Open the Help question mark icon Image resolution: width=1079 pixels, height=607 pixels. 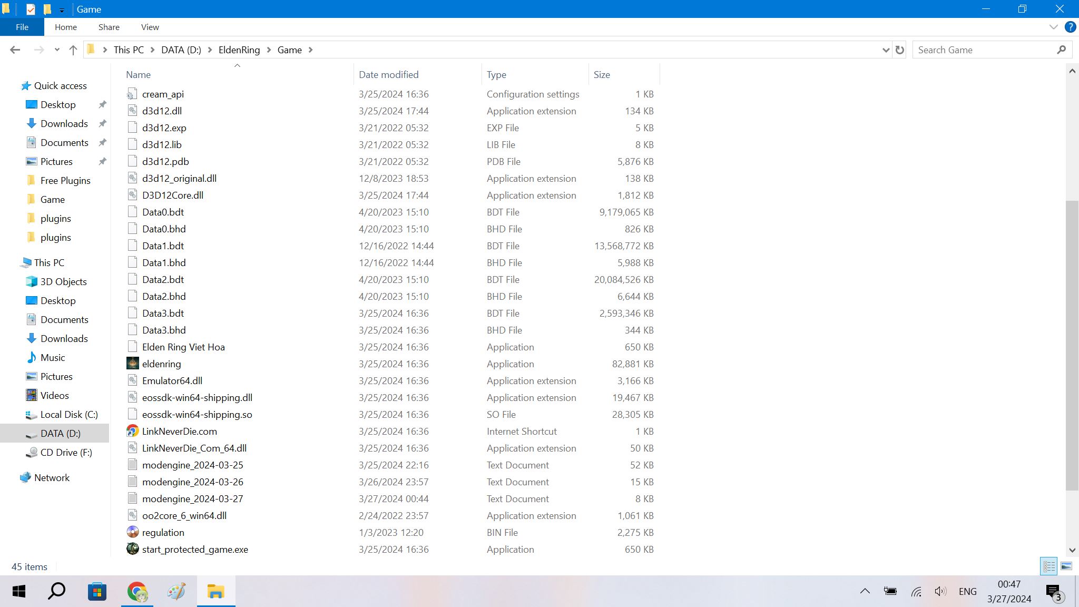click(1070, 27)
